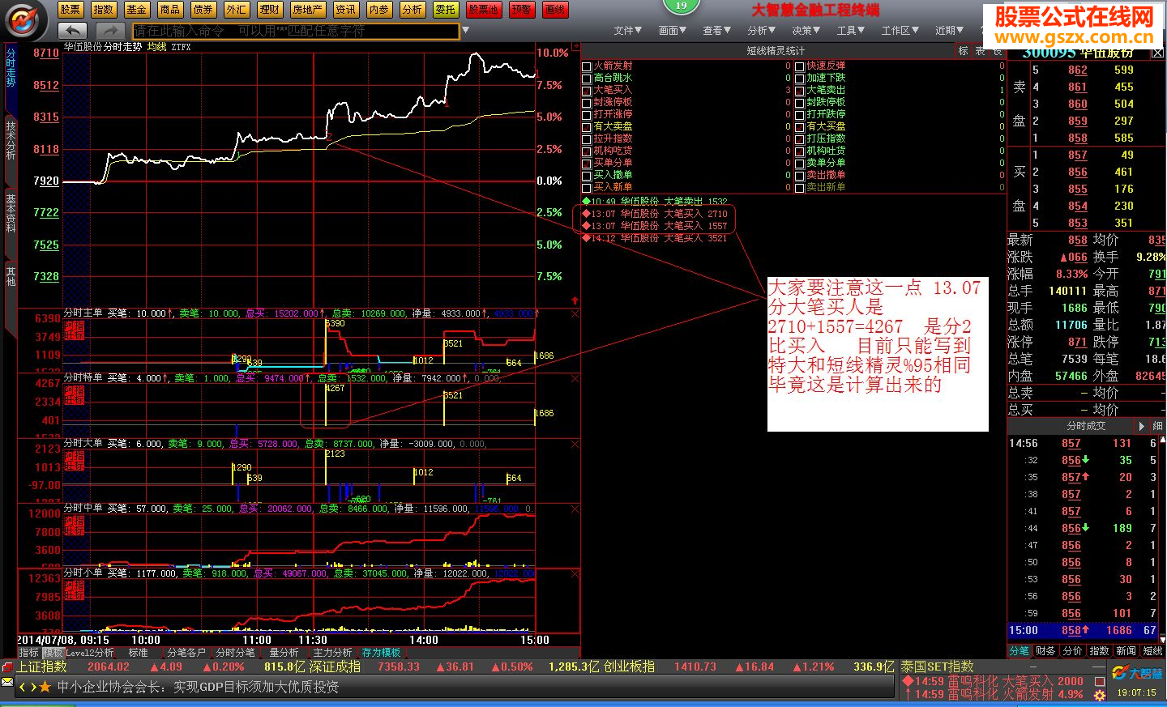Close the 分时中单 indicator pane
Viewport: 1167px width, 707px height.
click(x=575, y=509)
